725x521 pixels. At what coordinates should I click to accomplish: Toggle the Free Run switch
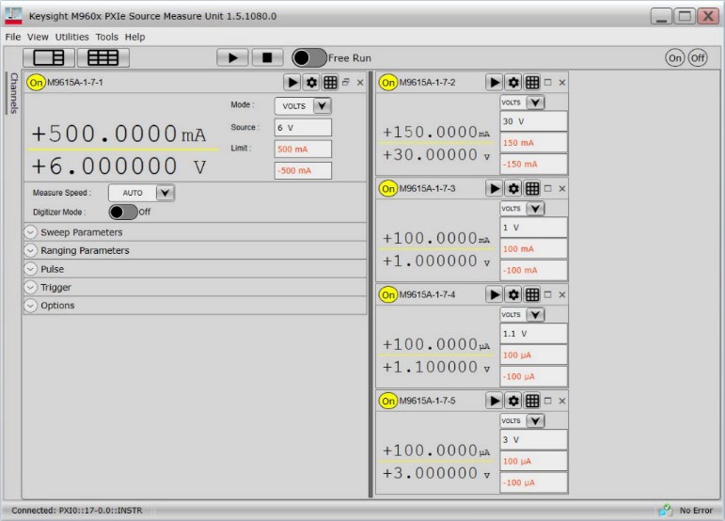pos(309,57)
